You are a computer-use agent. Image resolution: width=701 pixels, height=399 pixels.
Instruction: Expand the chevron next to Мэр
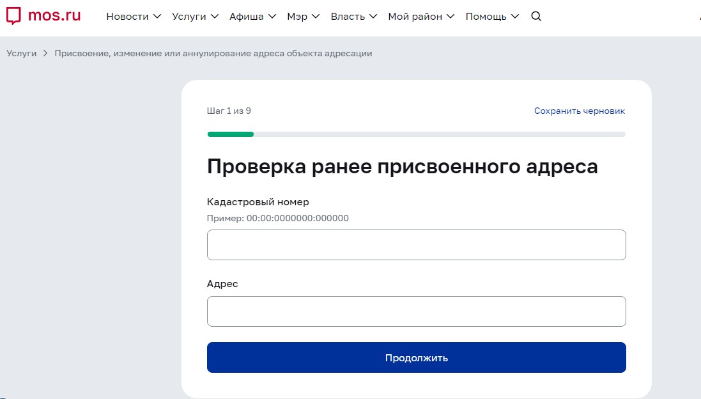coord(316,17)
